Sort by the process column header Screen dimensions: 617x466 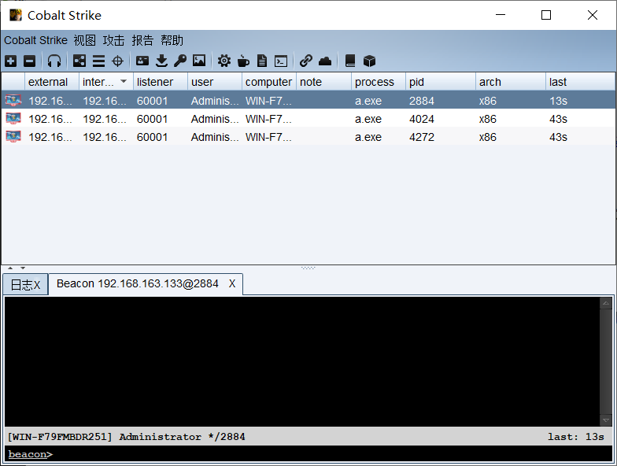(x=379, y=82)
